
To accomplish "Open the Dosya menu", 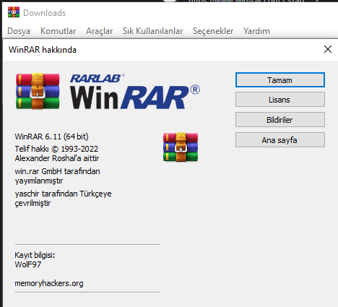I will 19,31.
